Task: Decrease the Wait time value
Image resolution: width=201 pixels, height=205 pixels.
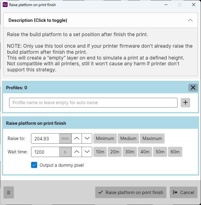Action: tap(87, 152)
